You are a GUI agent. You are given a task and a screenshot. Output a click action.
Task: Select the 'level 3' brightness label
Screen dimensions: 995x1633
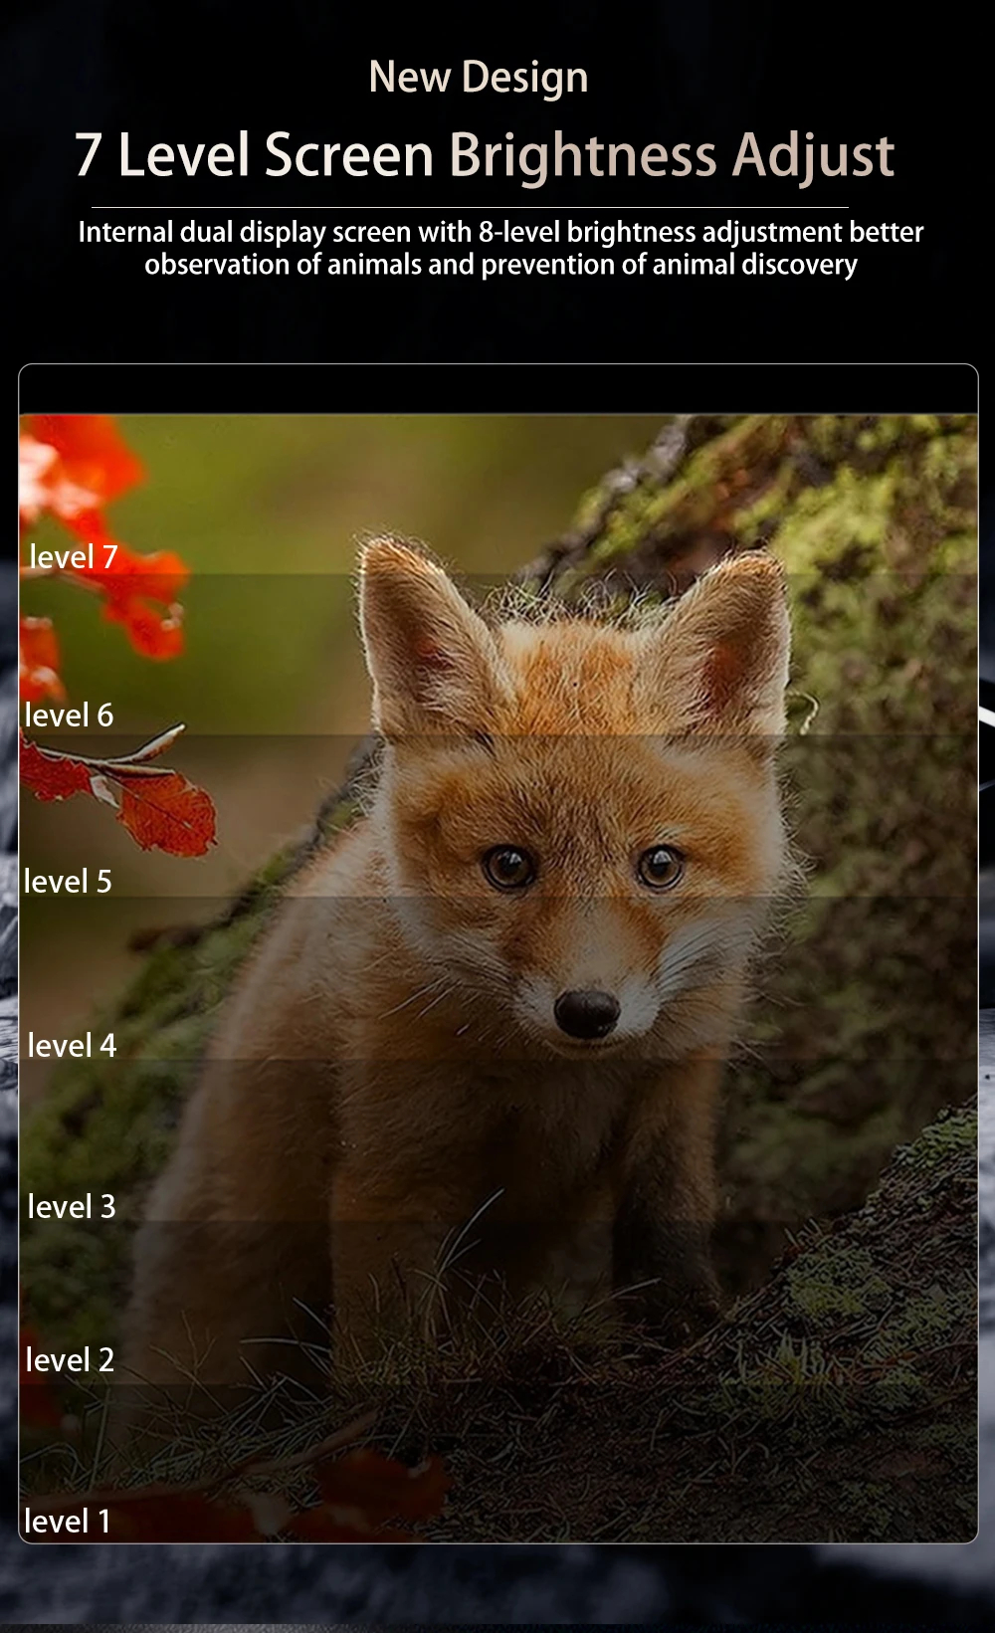coord(72,1206)
